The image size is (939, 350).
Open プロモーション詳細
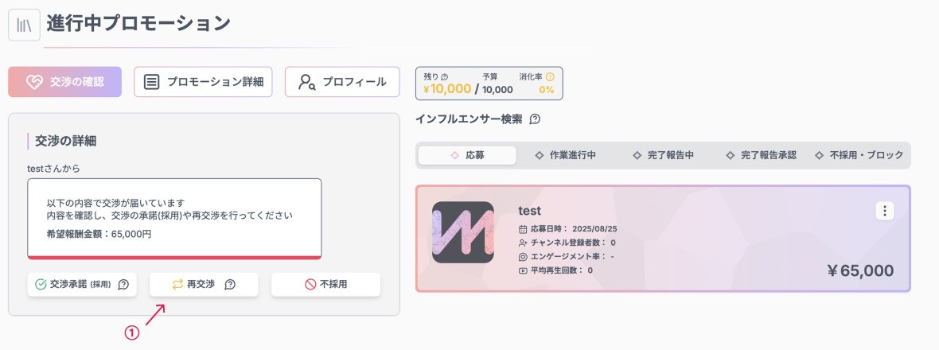click(204, 82)
